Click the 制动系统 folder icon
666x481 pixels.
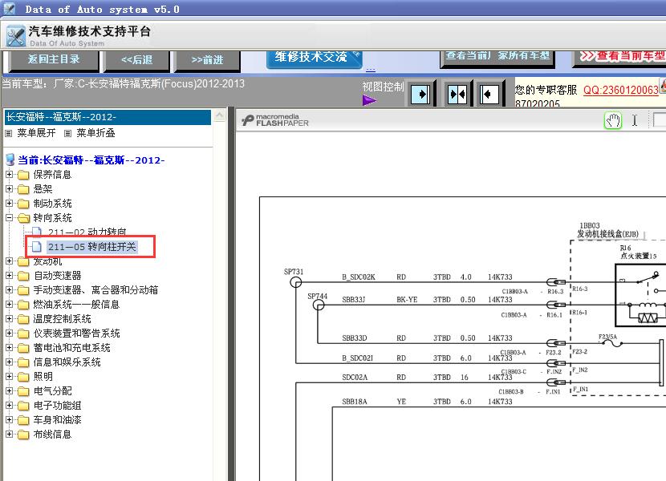click(23, 204)
